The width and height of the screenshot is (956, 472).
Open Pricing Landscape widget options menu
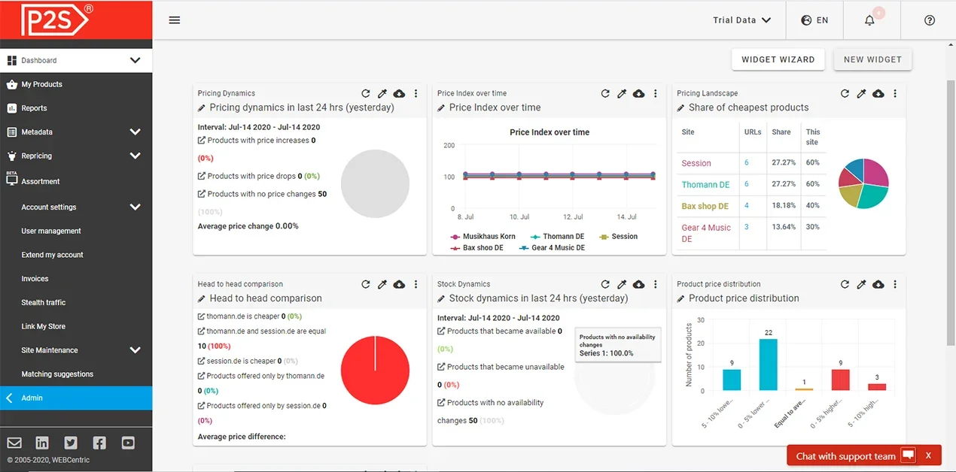click(895, 94)
